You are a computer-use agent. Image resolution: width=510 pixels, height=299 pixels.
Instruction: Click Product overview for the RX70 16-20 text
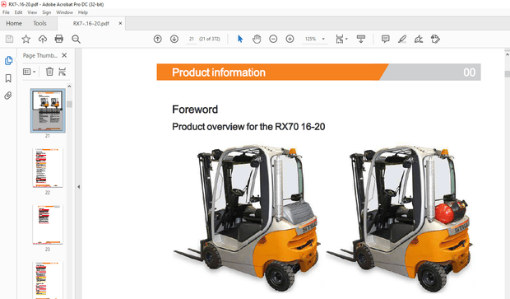point(248,127)
